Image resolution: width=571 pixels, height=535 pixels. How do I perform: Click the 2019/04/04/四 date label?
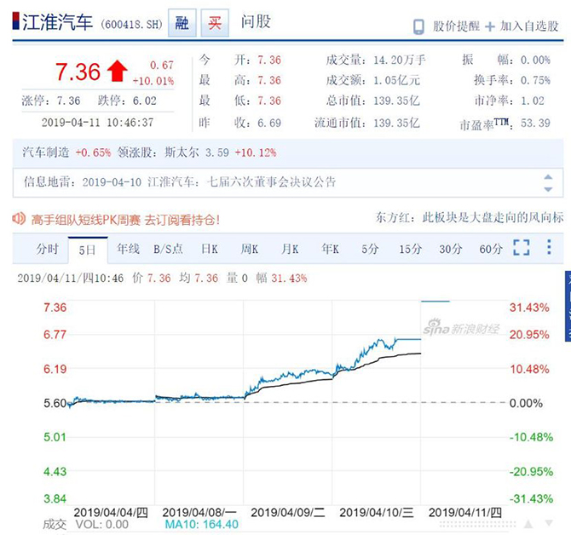[x=111, y=513]
